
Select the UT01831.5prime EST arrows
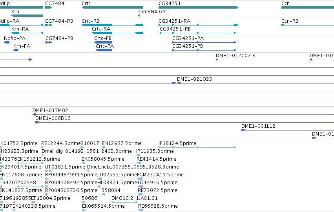tap(49, 171)
